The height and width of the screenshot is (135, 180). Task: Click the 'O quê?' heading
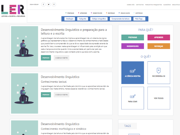146,57
